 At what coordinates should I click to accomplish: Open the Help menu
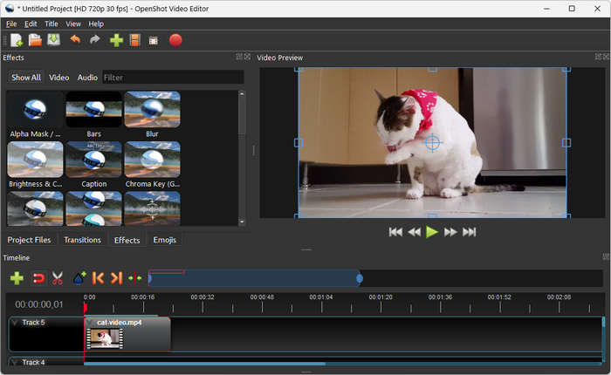(96, 24)
